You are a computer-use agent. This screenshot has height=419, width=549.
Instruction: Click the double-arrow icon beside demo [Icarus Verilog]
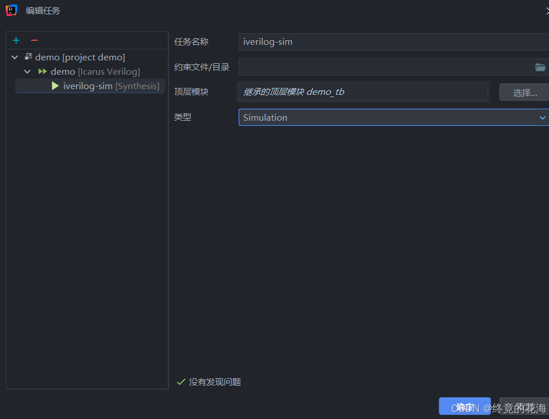43,71
